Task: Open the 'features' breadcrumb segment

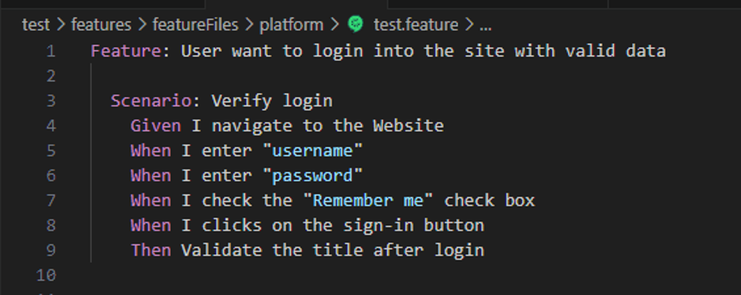Action: (x=101, y=24)
